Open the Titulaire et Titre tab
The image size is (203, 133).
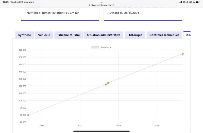click(69, 35)
